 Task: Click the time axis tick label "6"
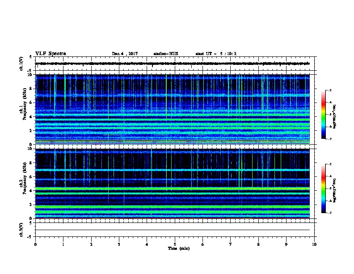coord(203,244)
